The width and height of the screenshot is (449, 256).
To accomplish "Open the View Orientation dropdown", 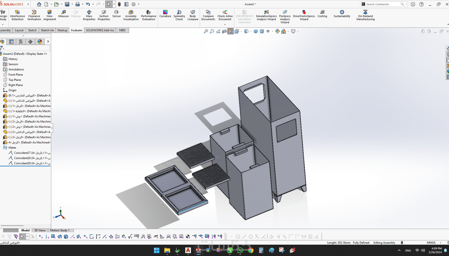I will pos(241,31).
